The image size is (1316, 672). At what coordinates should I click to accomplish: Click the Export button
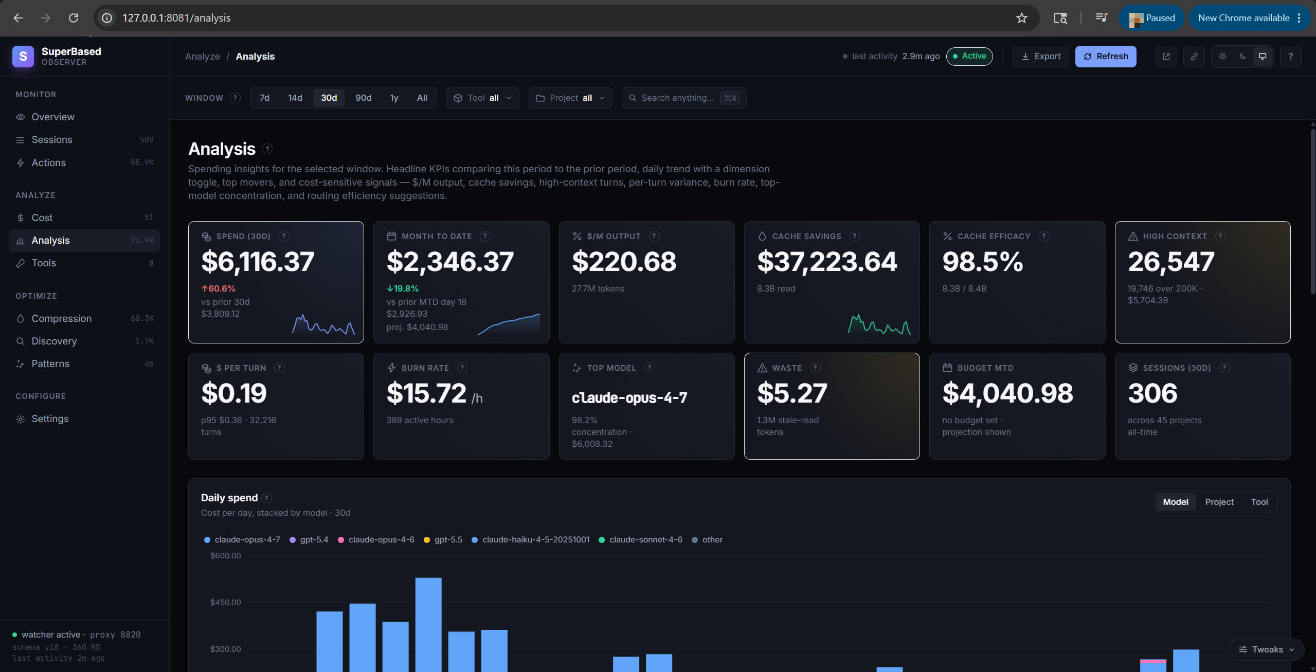point(1040,57)
